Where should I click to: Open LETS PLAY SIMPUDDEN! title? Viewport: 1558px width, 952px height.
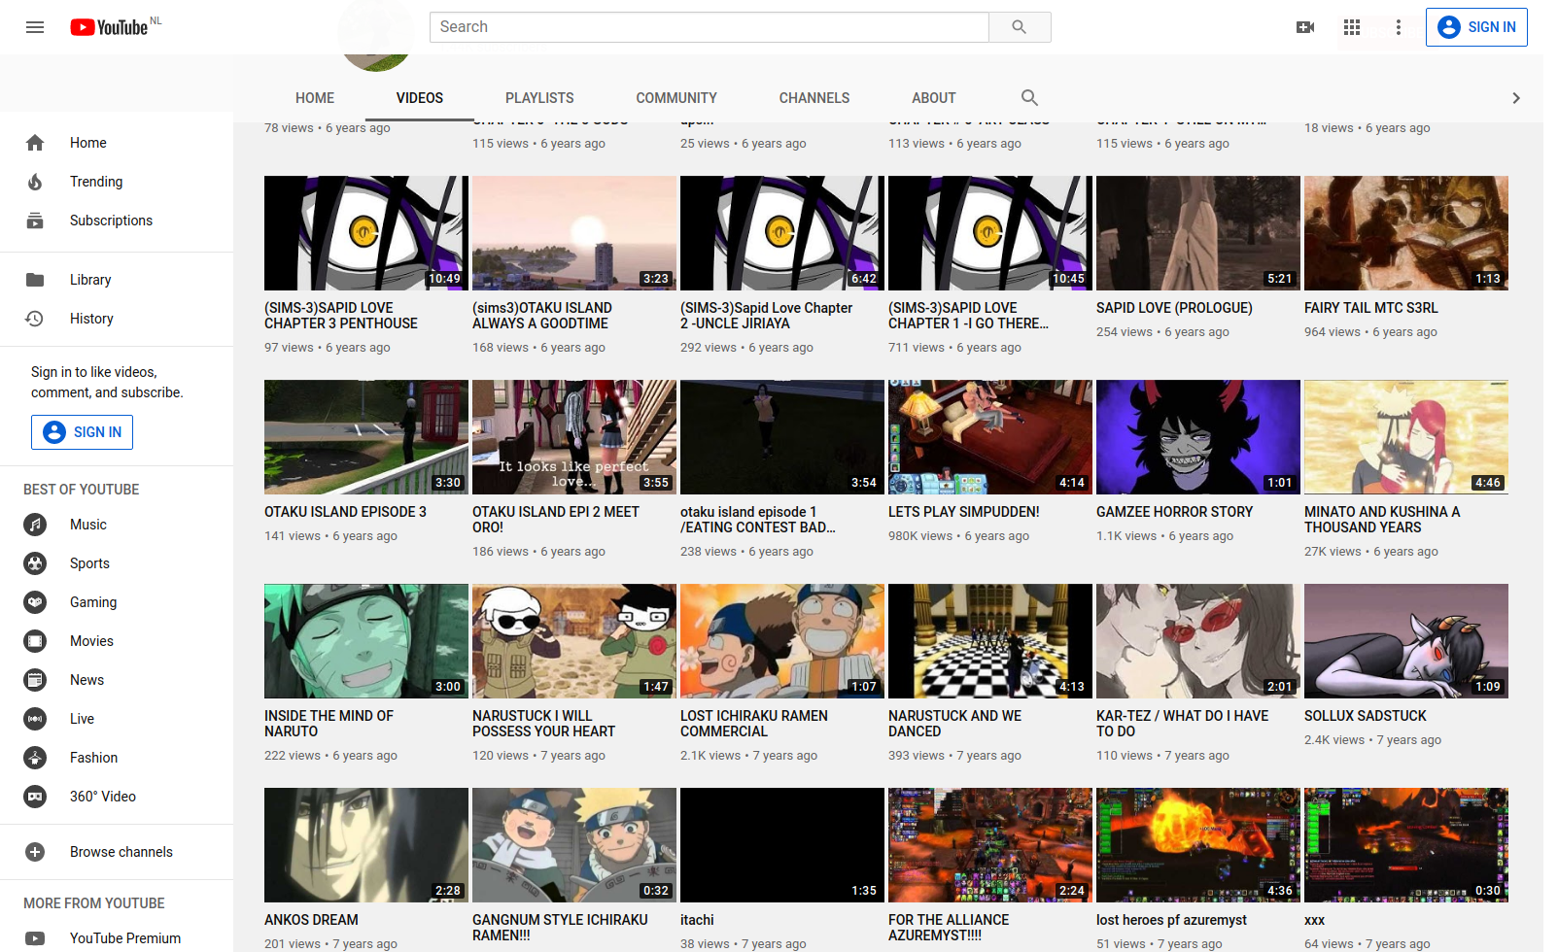[963, 512]
